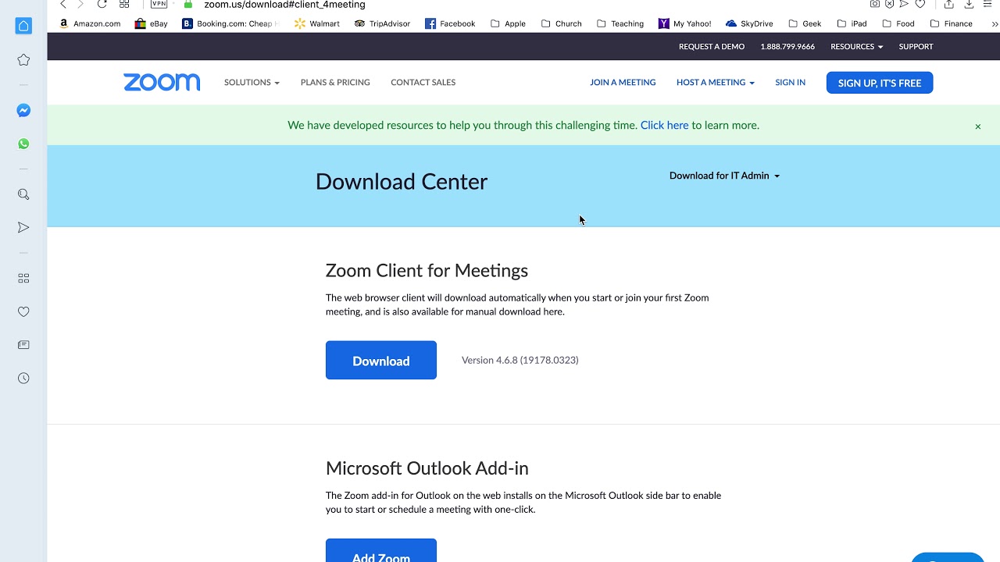The image size is (1000, 562).
Task: Open the ad blocker shield icon
Action: pyautogui.click(x=890, y=4)
